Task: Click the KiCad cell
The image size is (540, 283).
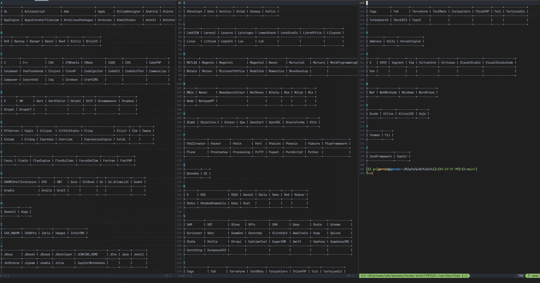Action: click(x=241, y=11)
